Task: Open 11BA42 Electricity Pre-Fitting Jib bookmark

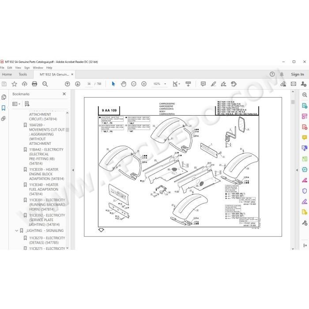Action: tap(46, 156)
